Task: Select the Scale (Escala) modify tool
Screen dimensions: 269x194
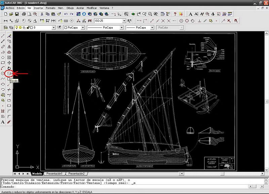Action: pyautogui.click(x=9, y=74)
